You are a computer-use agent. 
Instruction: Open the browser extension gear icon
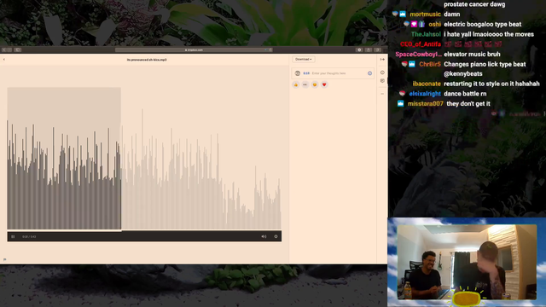(359, 49)
